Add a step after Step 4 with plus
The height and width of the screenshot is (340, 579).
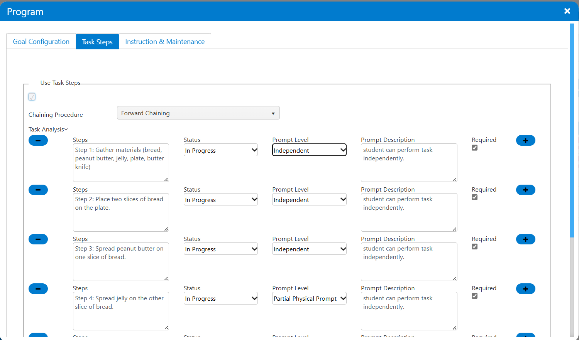526,289
